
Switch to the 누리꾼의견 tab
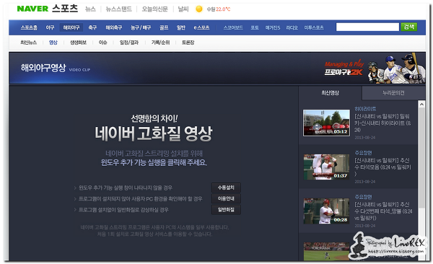click(393, 93)
